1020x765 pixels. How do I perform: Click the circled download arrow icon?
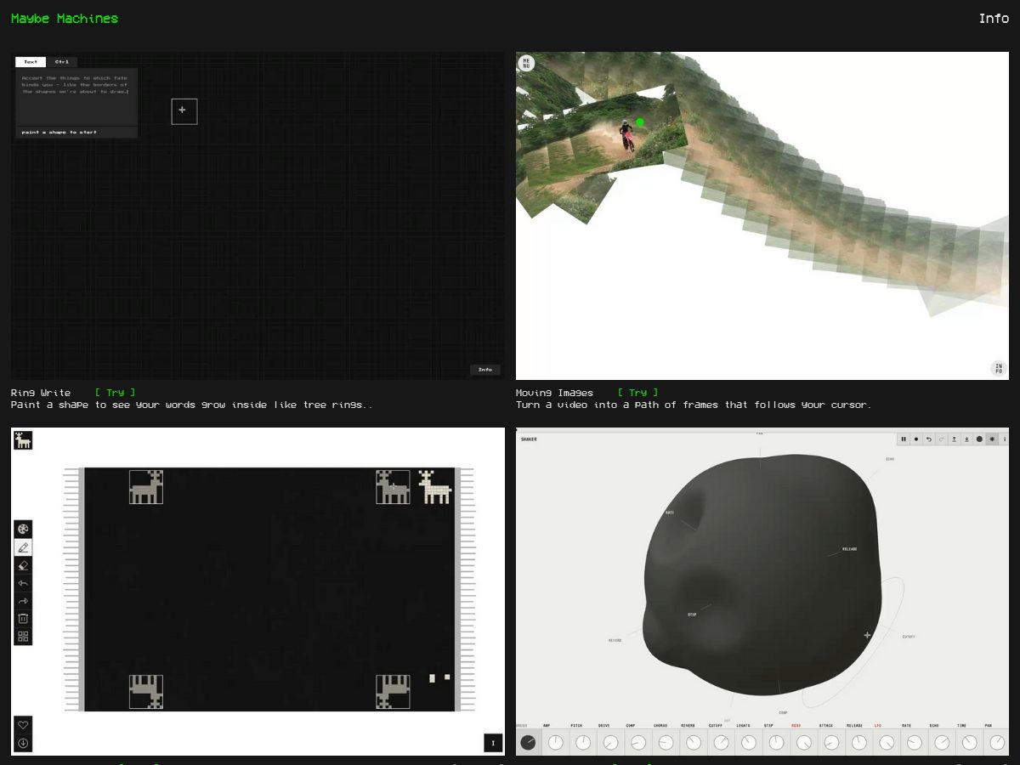point(23,744)
